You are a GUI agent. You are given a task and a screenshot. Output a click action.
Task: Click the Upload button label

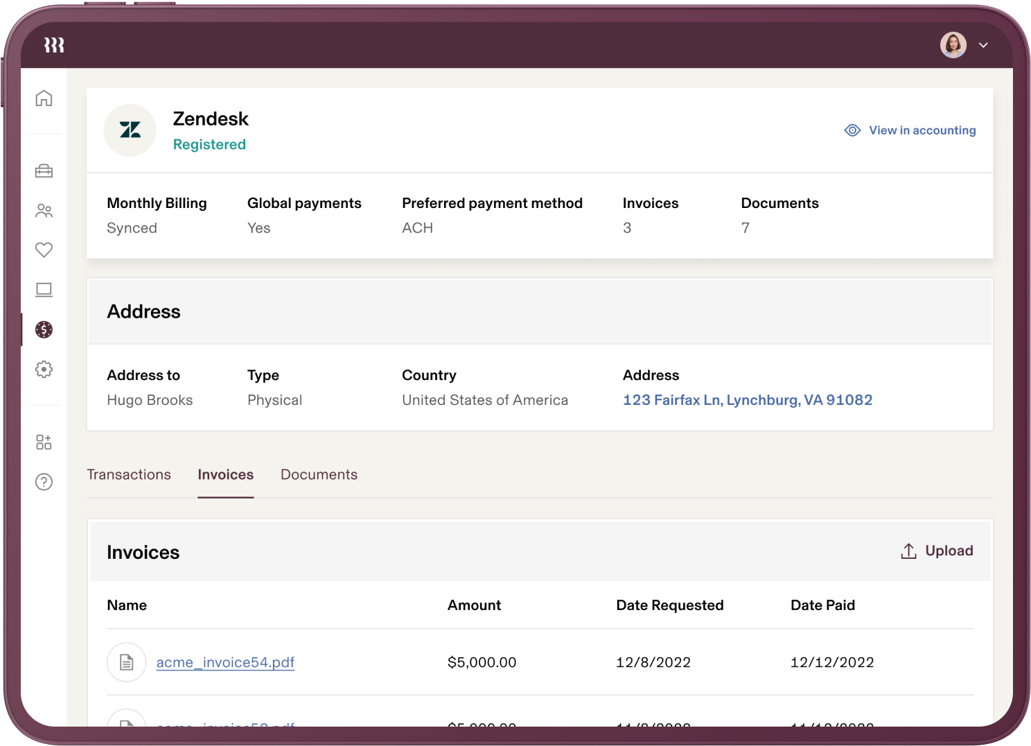point(949,550)
